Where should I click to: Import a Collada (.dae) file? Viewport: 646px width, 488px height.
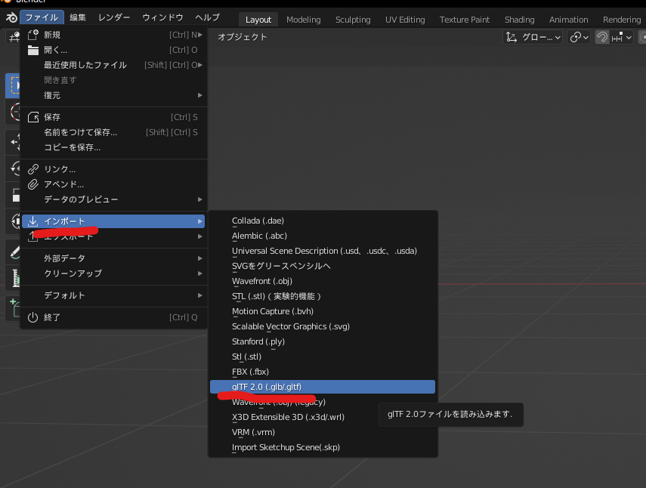point(323,221)
